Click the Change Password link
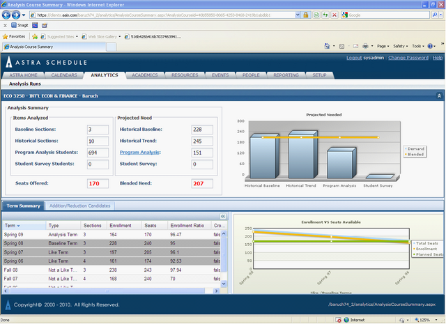This screenshot has width=446, height=324. tap(408, 58)
